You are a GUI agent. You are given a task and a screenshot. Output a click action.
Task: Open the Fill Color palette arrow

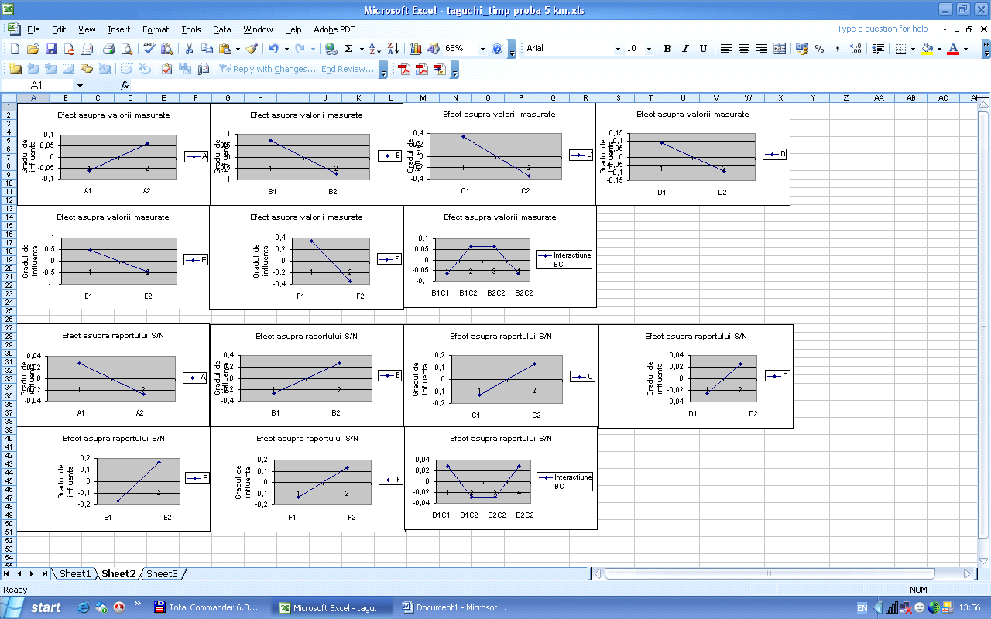pyautogui.click(x=939, y=49)
